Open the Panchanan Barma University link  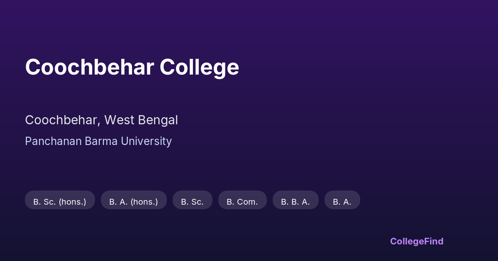98,141
